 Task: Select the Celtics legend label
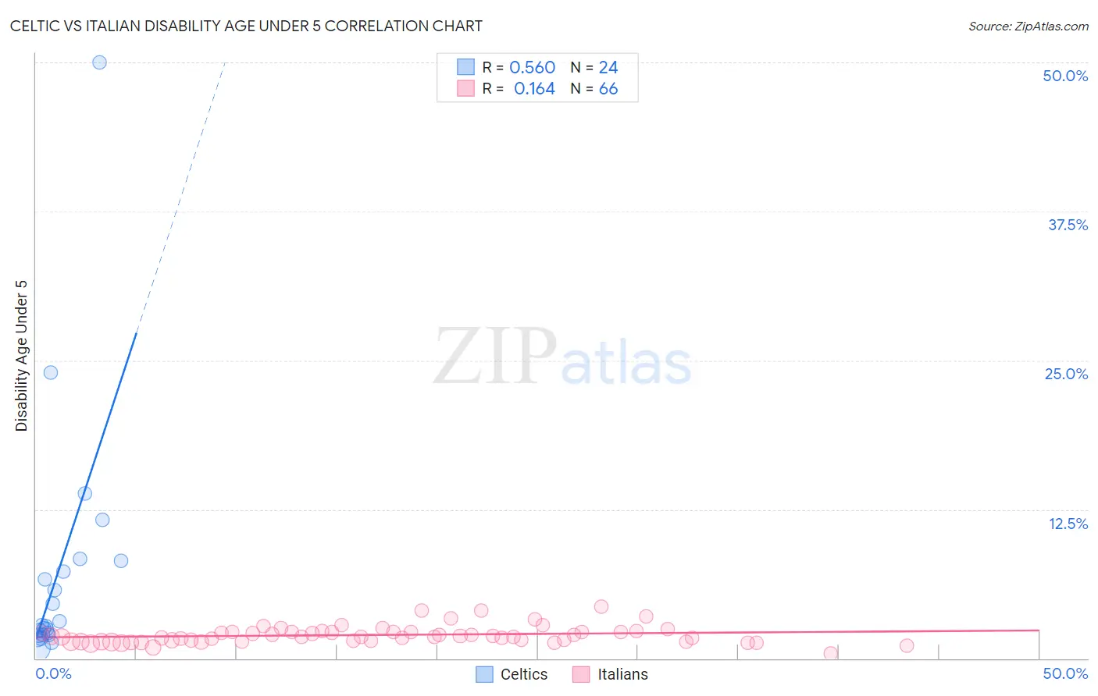[x=524, y=674]
